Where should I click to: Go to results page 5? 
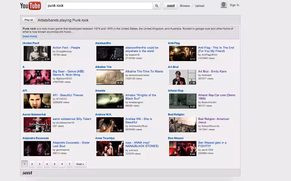(x=55, y=164)
